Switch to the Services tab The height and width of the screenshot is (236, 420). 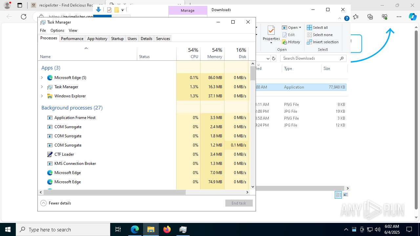pos(163,39)
